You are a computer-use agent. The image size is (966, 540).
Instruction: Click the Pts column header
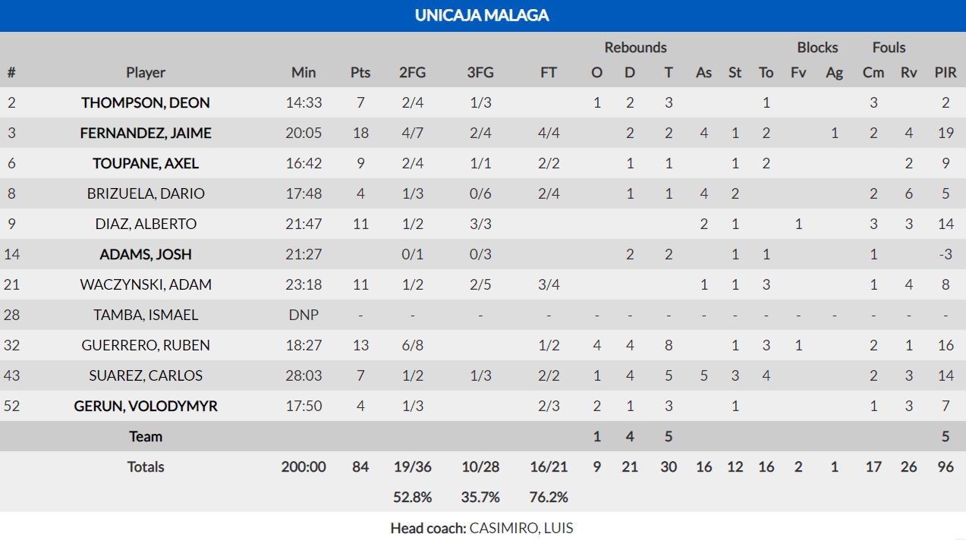(360, 73)
